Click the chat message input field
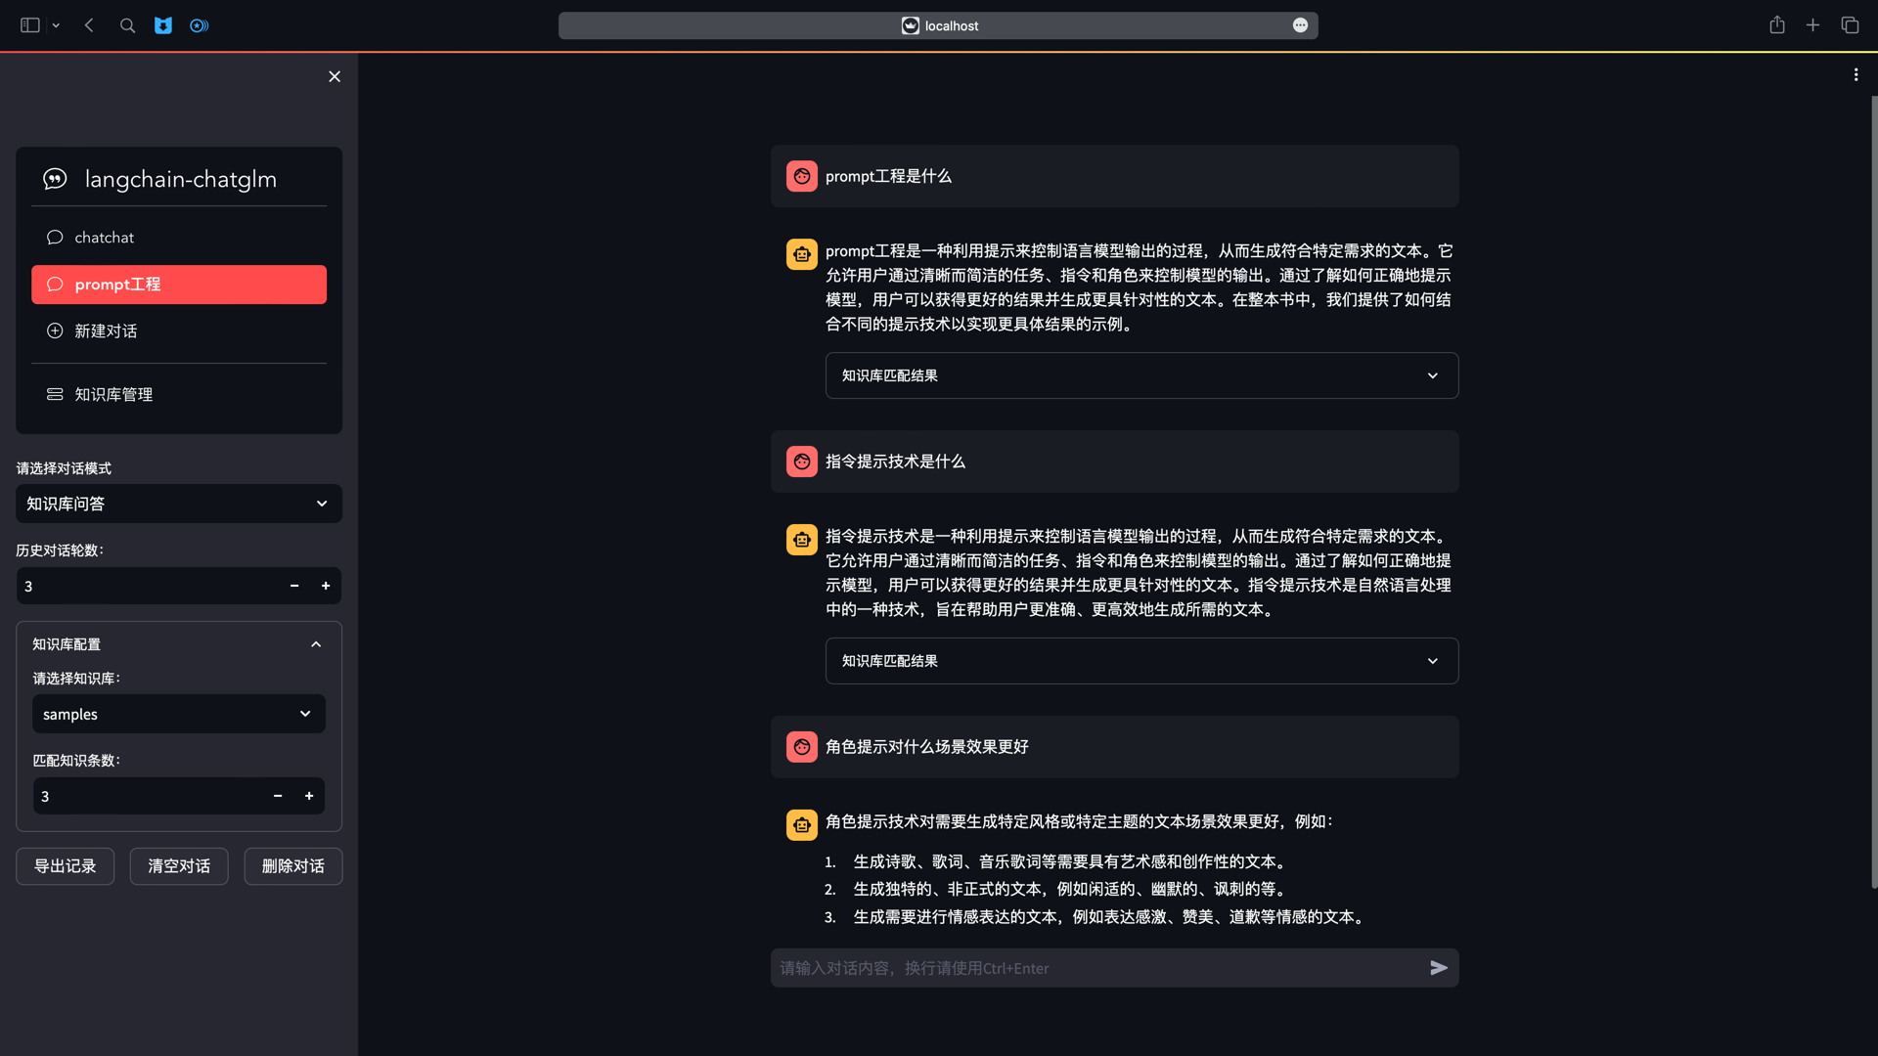The image size is (1878, 1056). pos(1095,968)
